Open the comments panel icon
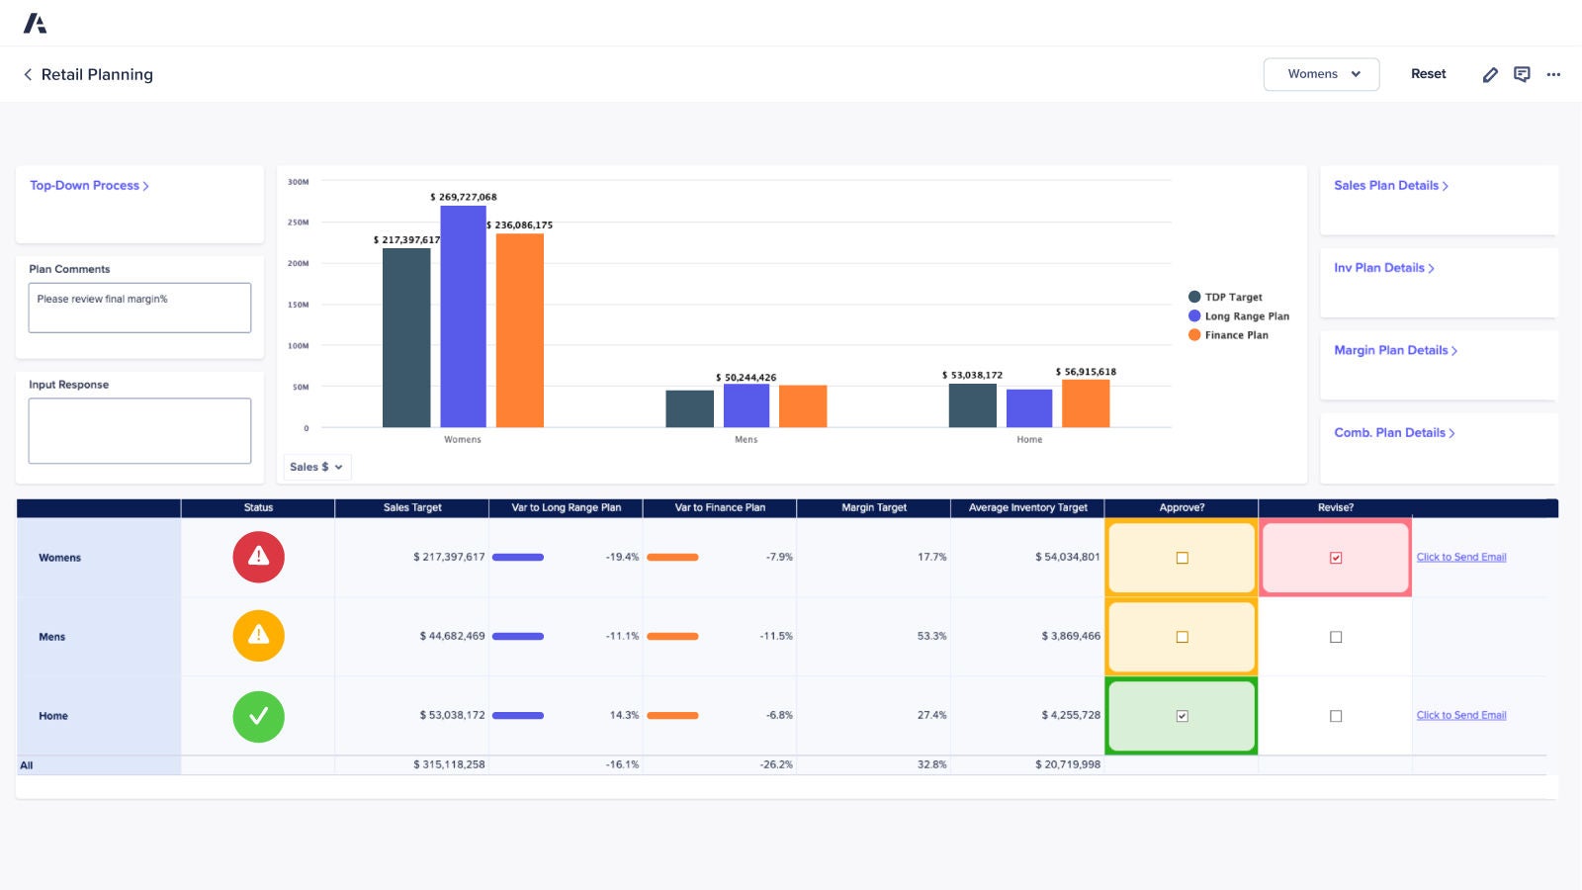The width and height of the screenshot is (1582, 890). [1522, 74]
